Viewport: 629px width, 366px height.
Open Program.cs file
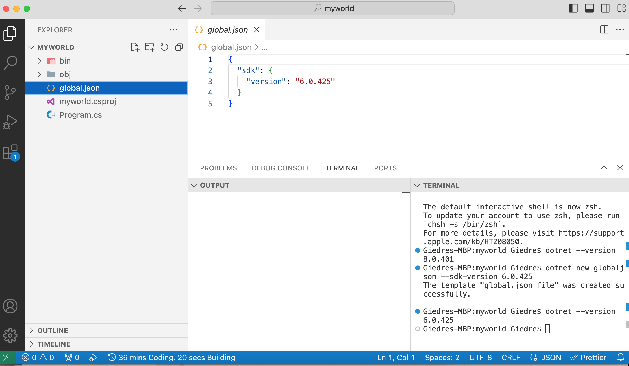click(x=106, y=115)
